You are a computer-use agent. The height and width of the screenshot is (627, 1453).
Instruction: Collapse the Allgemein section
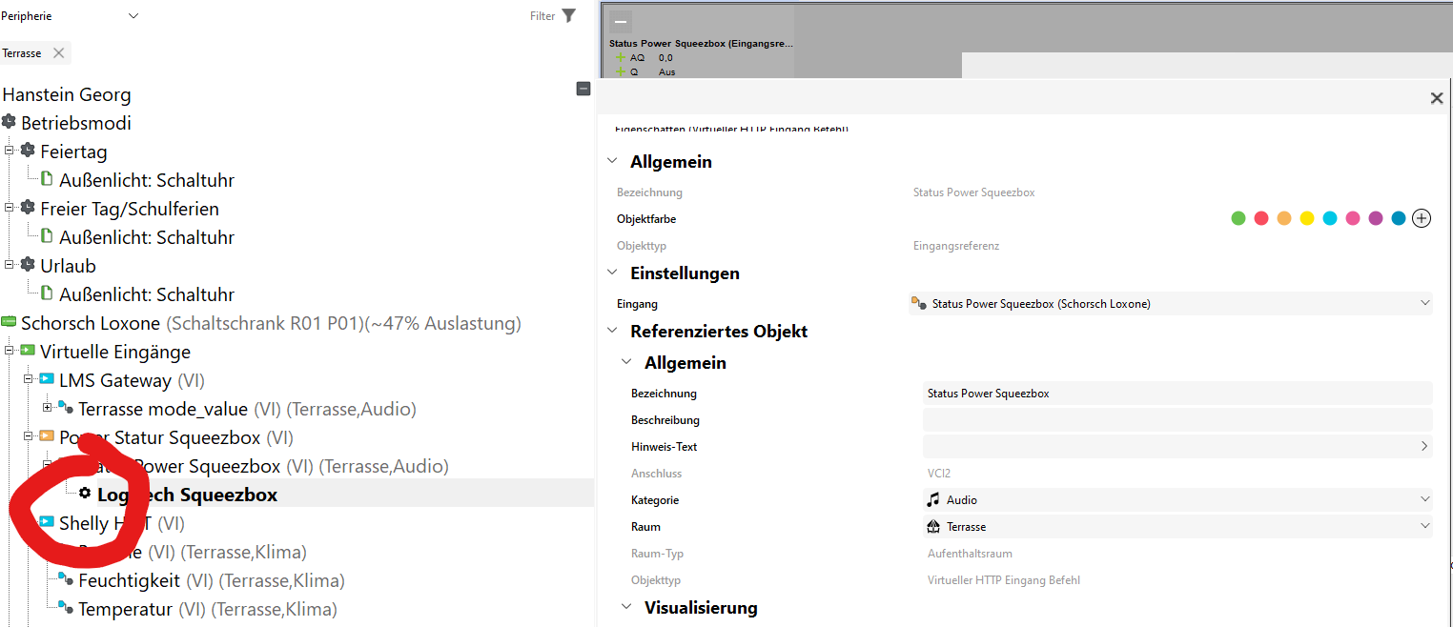611,161
